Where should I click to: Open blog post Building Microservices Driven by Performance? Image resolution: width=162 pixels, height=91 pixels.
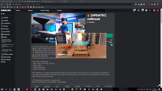pyautogui.click(x=7, y=46)
